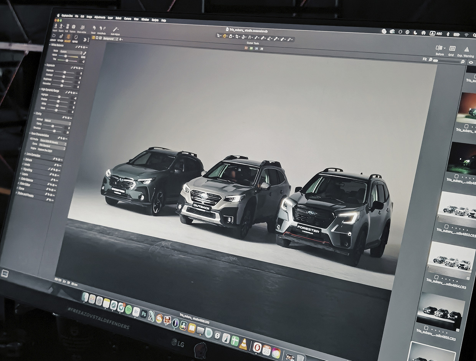Screen dimensions: 476x361
Task: Click the Share online icon
Action: click(83, 27)
